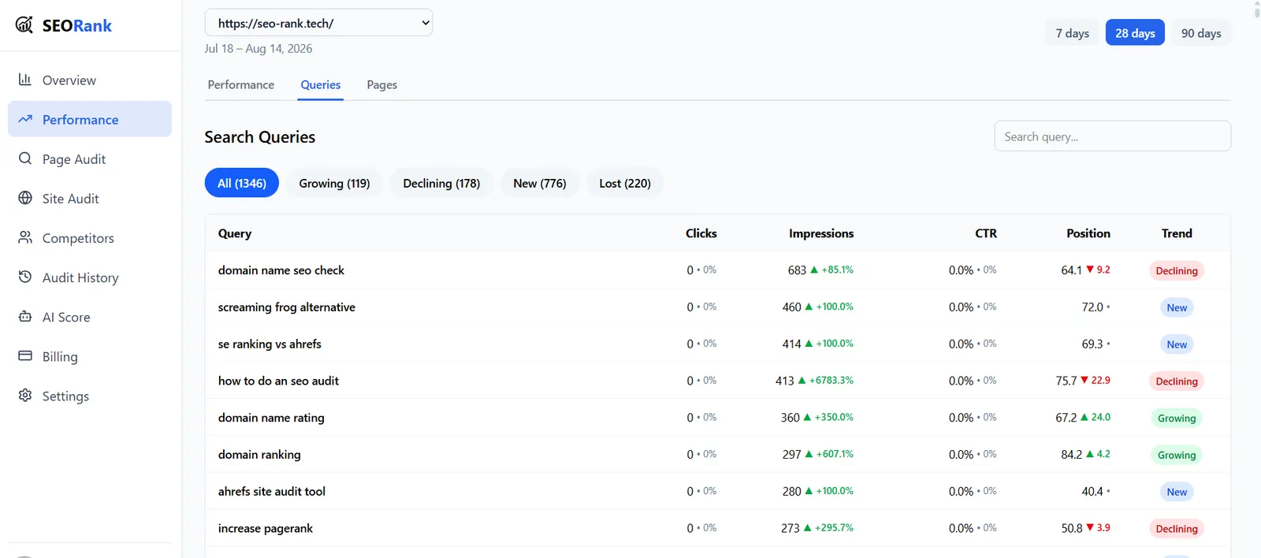Click New badge for screaming frog alternative
Screen dimensions: 1261x558
click(1177, 307)
